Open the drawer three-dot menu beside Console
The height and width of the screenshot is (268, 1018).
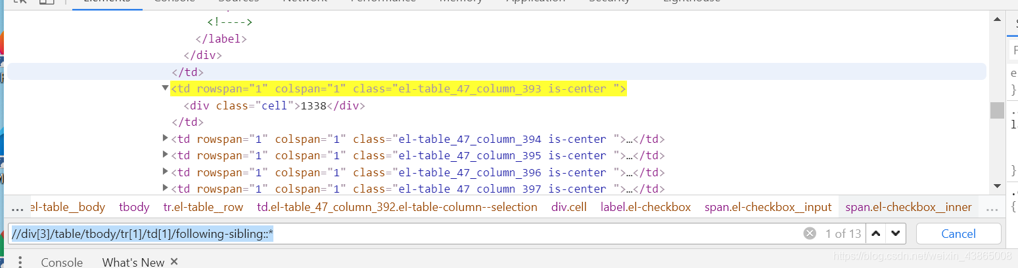click(20, 261)
